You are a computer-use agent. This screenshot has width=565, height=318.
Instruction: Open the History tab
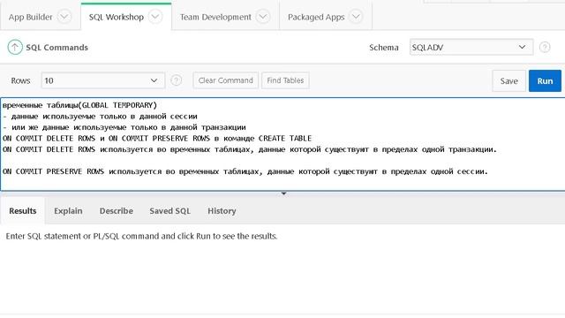pos(222,211)
